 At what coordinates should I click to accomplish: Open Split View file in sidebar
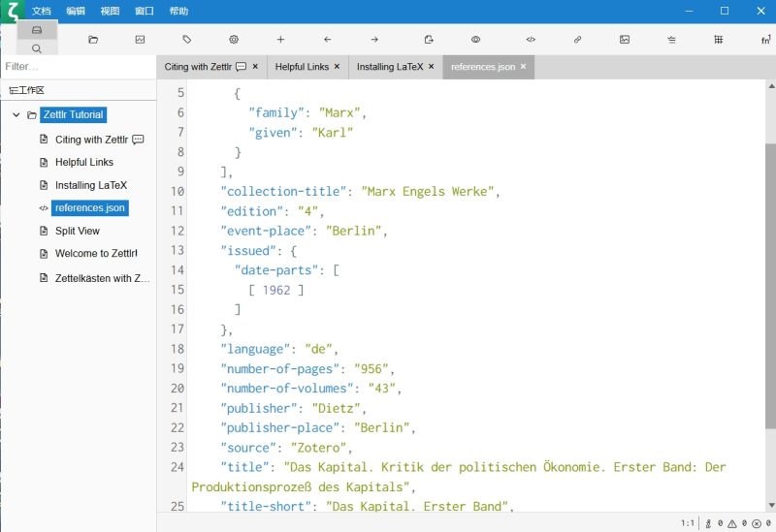click(78, 231)
